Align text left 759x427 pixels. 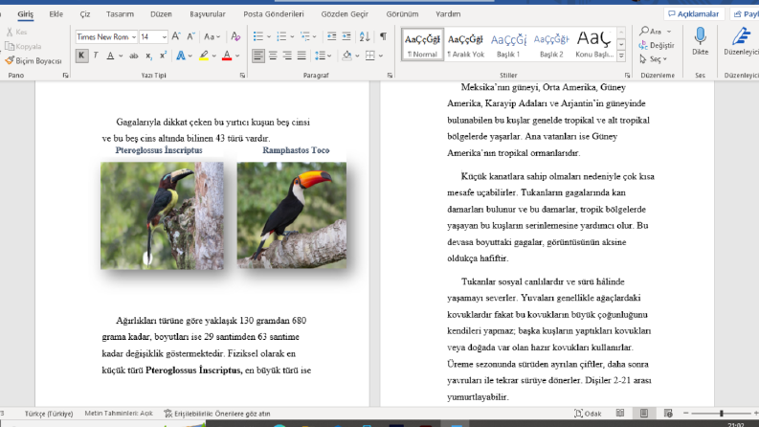(x=258, y=56)
